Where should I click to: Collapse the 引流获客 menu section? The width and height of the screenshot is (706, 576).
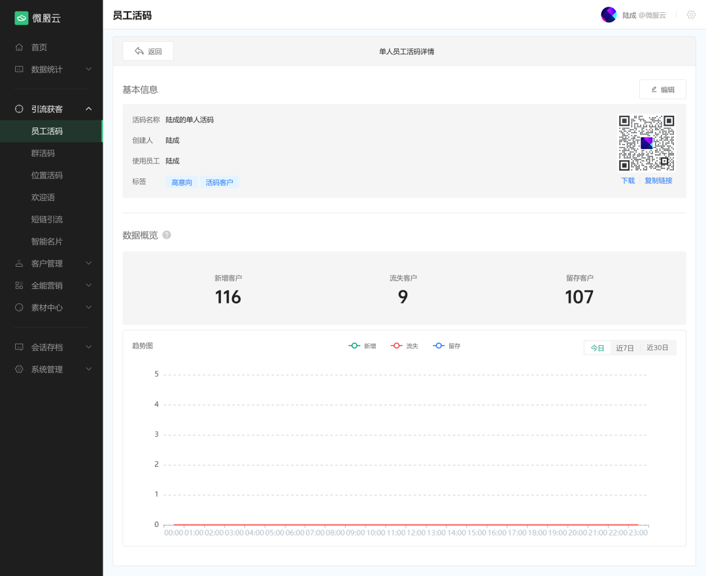89,109
